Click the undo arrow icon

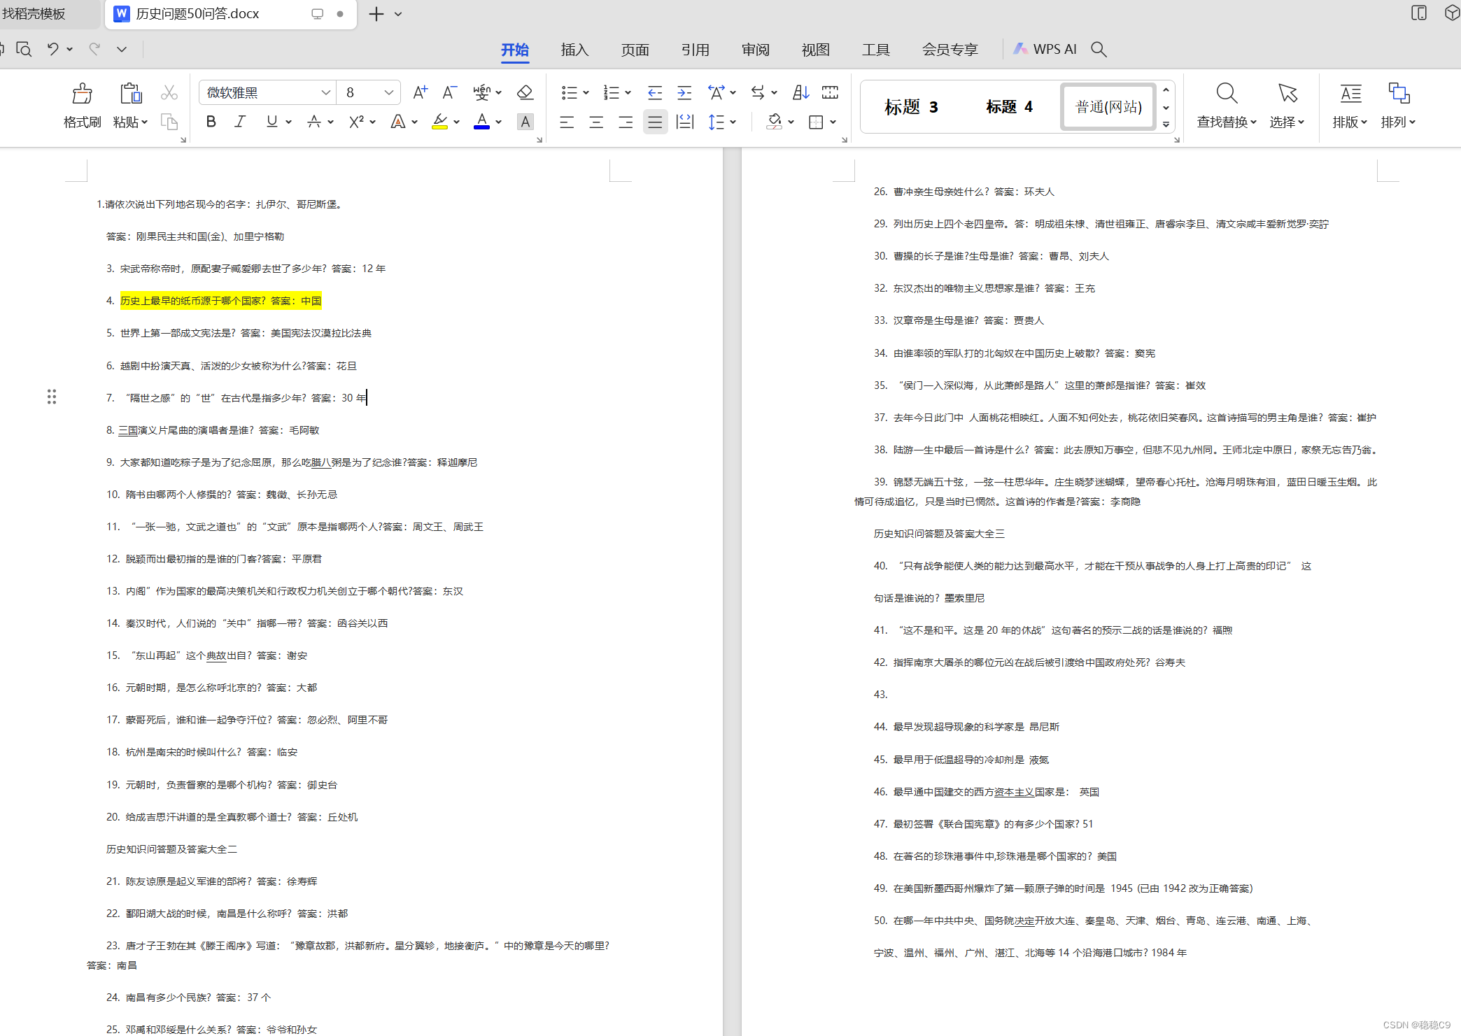click(x=52, y=49)
